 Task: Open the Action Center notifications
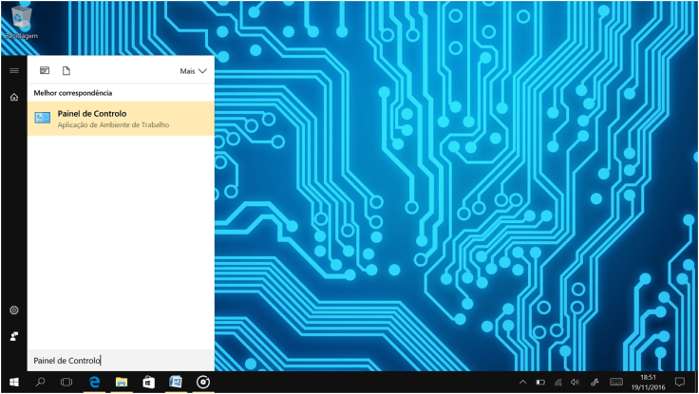680,383
